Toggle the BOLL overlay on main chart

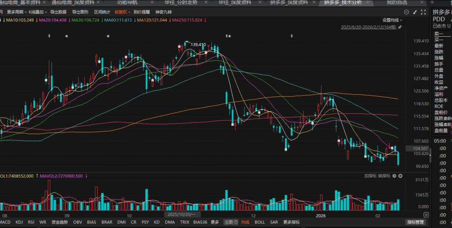coord(259,222)
